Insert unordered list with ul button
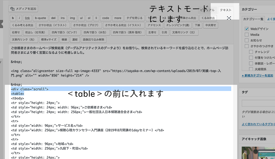Image resolution: width=275 pixels, height=159 pixels. coord(81,18)
